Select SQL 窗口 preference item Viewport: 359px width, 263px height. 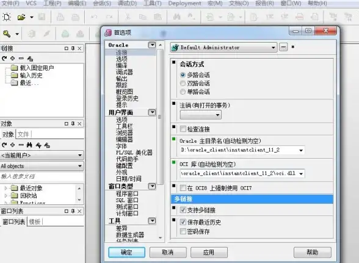point(127,200)
